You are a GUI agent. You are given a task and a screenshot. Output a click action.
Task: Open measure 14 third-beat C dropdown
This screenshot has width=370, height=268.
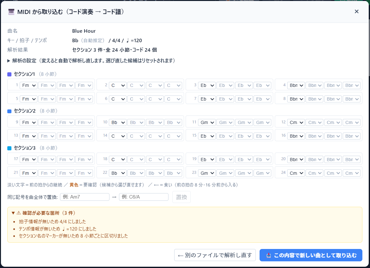point(155,136)
